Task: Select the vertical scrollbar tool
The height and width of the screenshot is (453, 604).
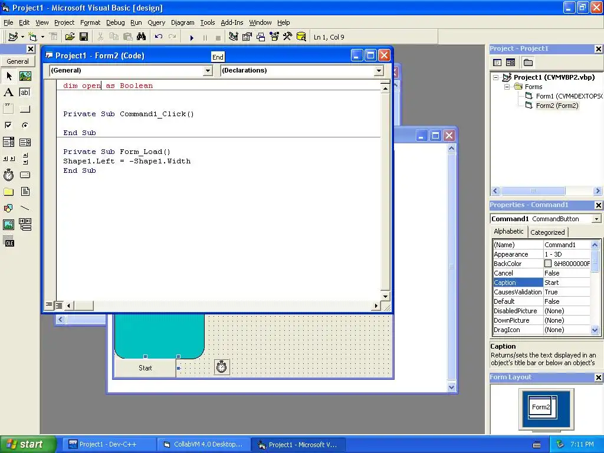Action: (25, 158)
